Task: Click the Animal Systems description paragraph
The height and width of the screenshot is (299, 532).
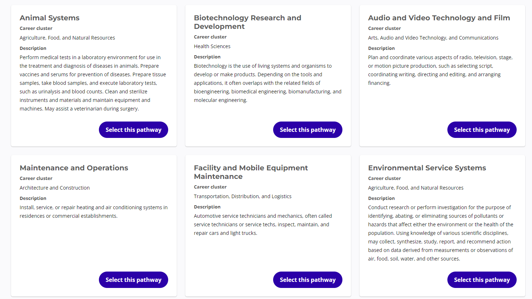Action: [93, 83]
